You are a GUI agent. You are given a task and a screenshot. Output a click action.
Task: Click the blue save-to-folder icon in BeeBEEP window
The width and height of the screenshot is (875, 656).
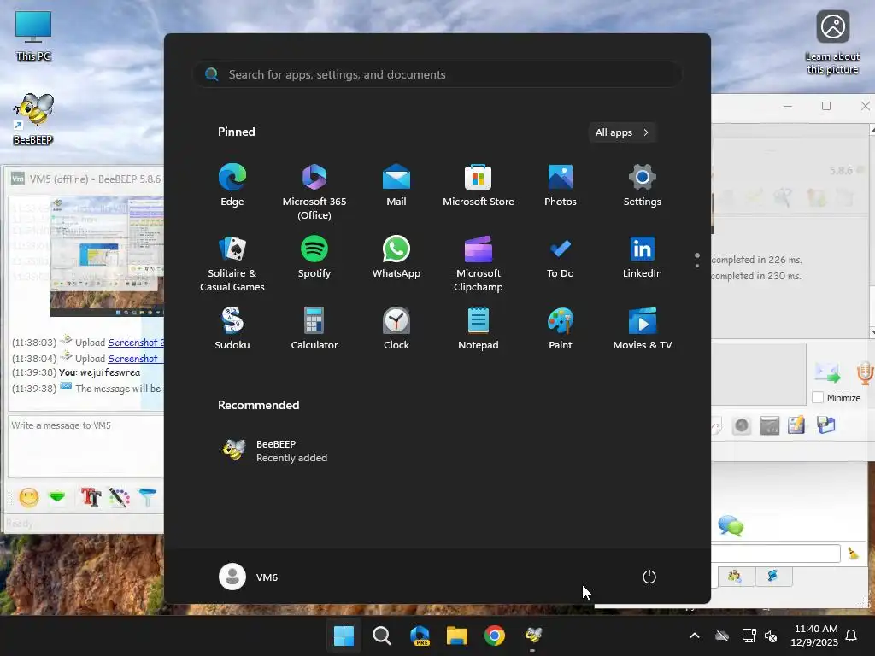pos(826,425)
